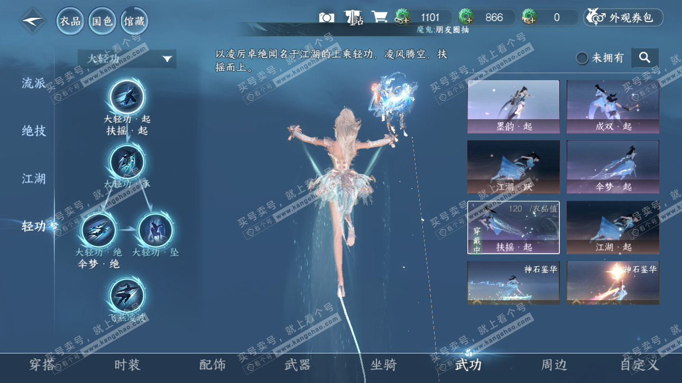The image size is (682, 383).
Task: Open the 周边 bottom tab
Action: point(554,365)
